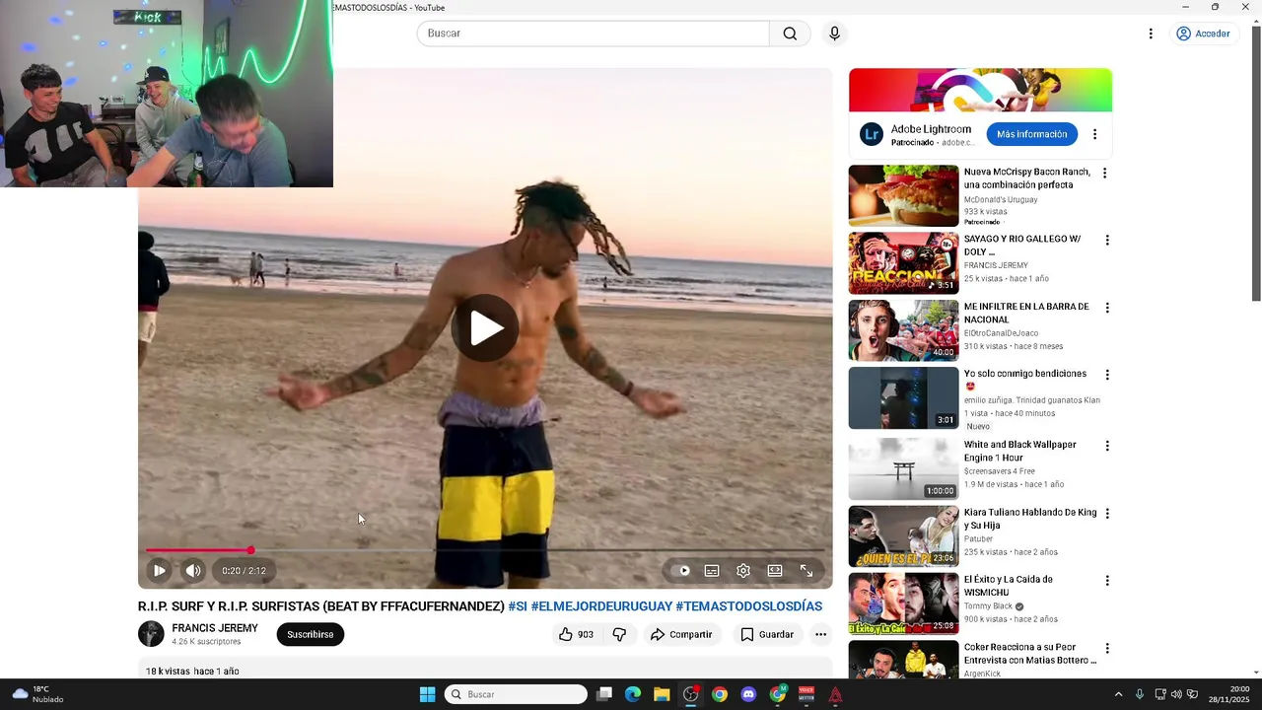
Task: Open the Windows Start menu
Action: [x=427, y=694]
